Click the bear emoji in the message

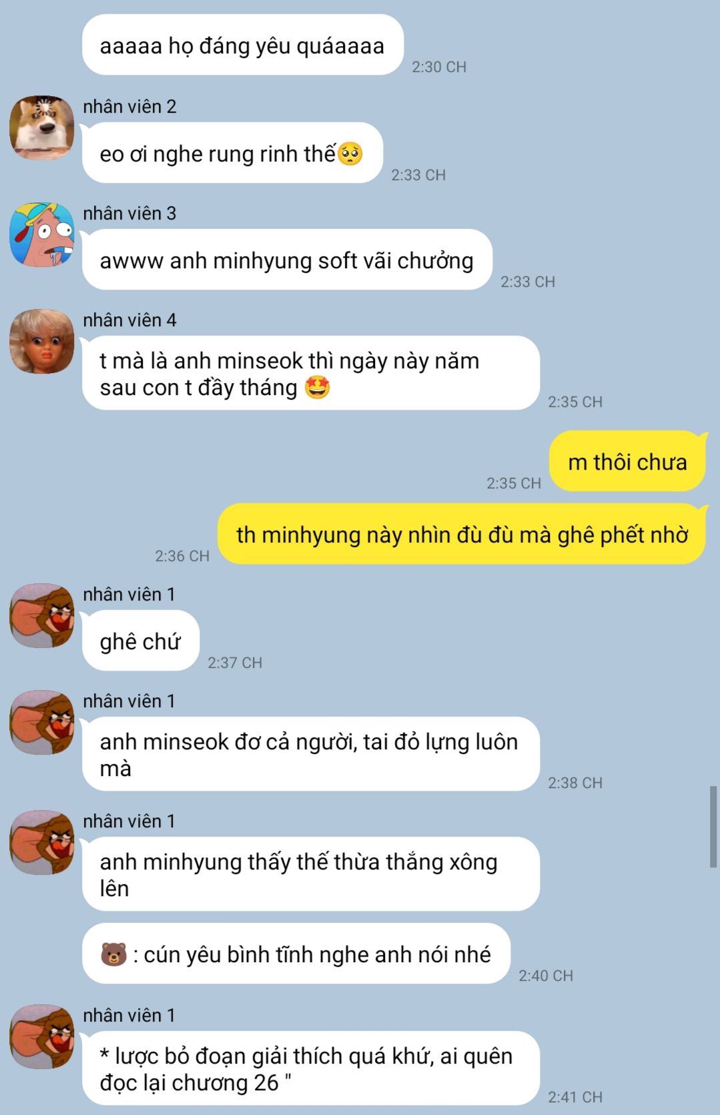(x=113, y=954)
